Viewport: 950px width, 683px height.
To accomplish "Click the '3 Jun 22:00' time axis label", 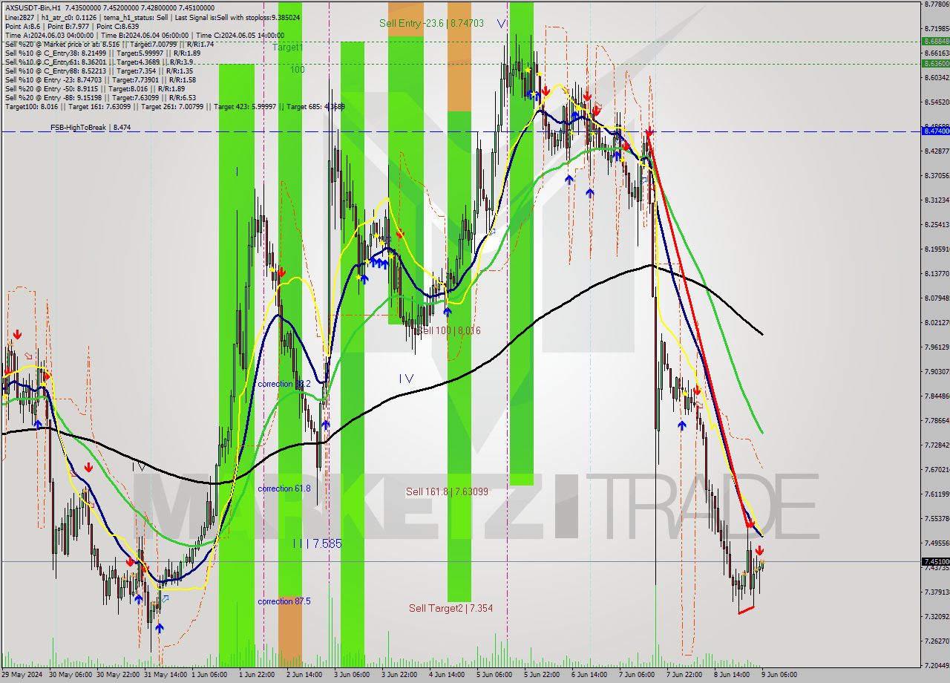I will (399, 675).
